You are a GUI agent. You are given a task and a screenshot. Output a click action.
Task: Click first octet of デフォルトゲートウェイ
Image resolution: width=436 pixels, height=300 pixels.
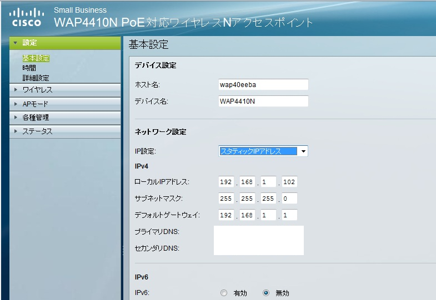[x=226, y=215]
